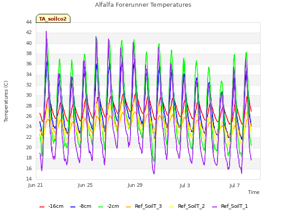
Task: Click the Time axis label
Action: (x=254, y=192)
